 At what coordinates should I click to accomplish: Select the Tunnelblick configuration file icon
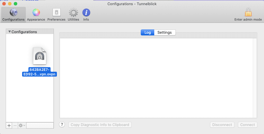point(40,56)
